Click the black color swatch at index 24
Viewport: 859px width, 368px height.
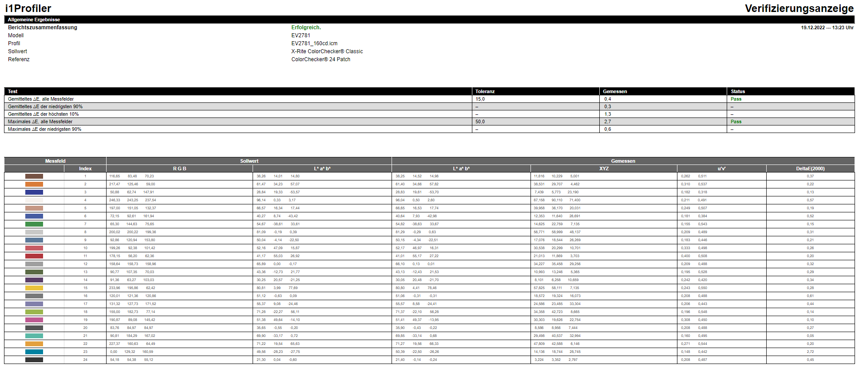click(x=34, y=360)
